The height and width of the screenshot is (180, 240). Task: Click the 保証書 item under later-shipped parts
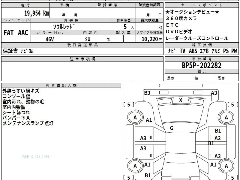(x=10, y=51)
